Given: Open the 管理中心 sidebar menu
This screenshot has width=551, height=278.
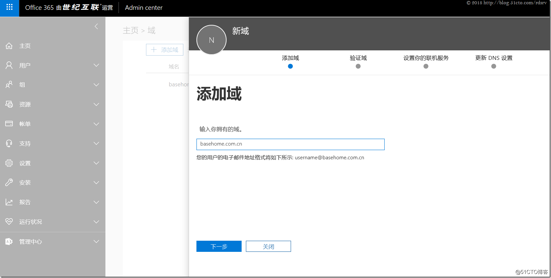Looking at the screenshot, I should coord(53,241).
